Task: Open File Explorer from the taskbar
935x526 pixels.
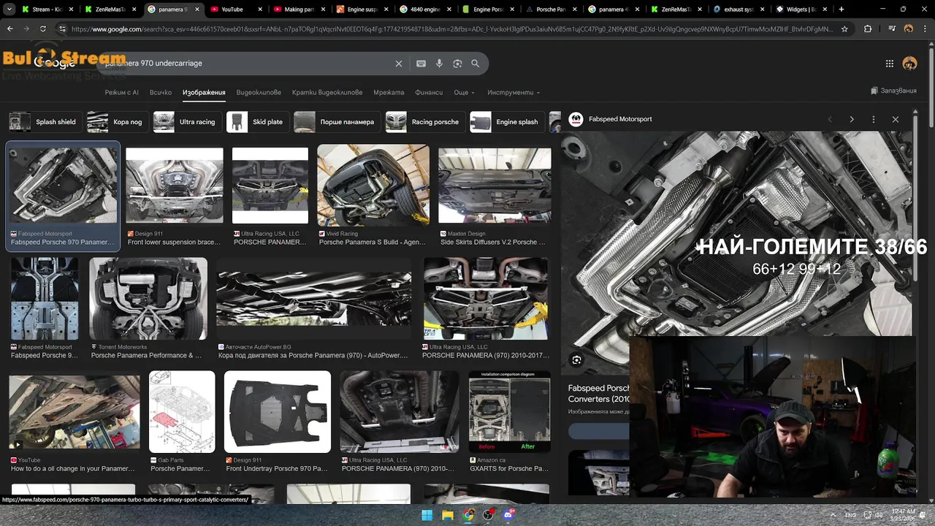Action: [448, 515]
